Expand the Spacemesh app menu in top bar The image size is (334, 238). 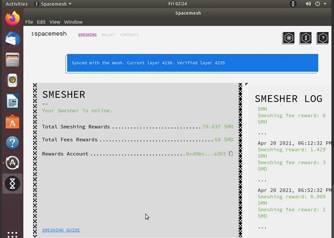(53, 4)
